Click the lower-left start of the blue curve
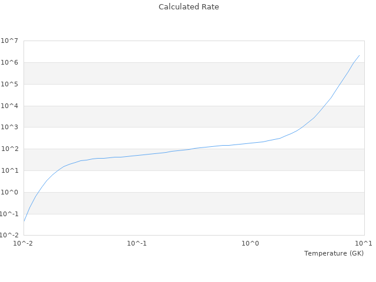 click(24, 221)
